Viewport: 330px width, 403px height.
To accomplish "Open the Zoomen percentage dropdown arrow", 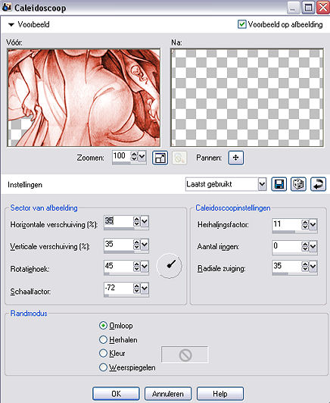I will coord(142,156).
